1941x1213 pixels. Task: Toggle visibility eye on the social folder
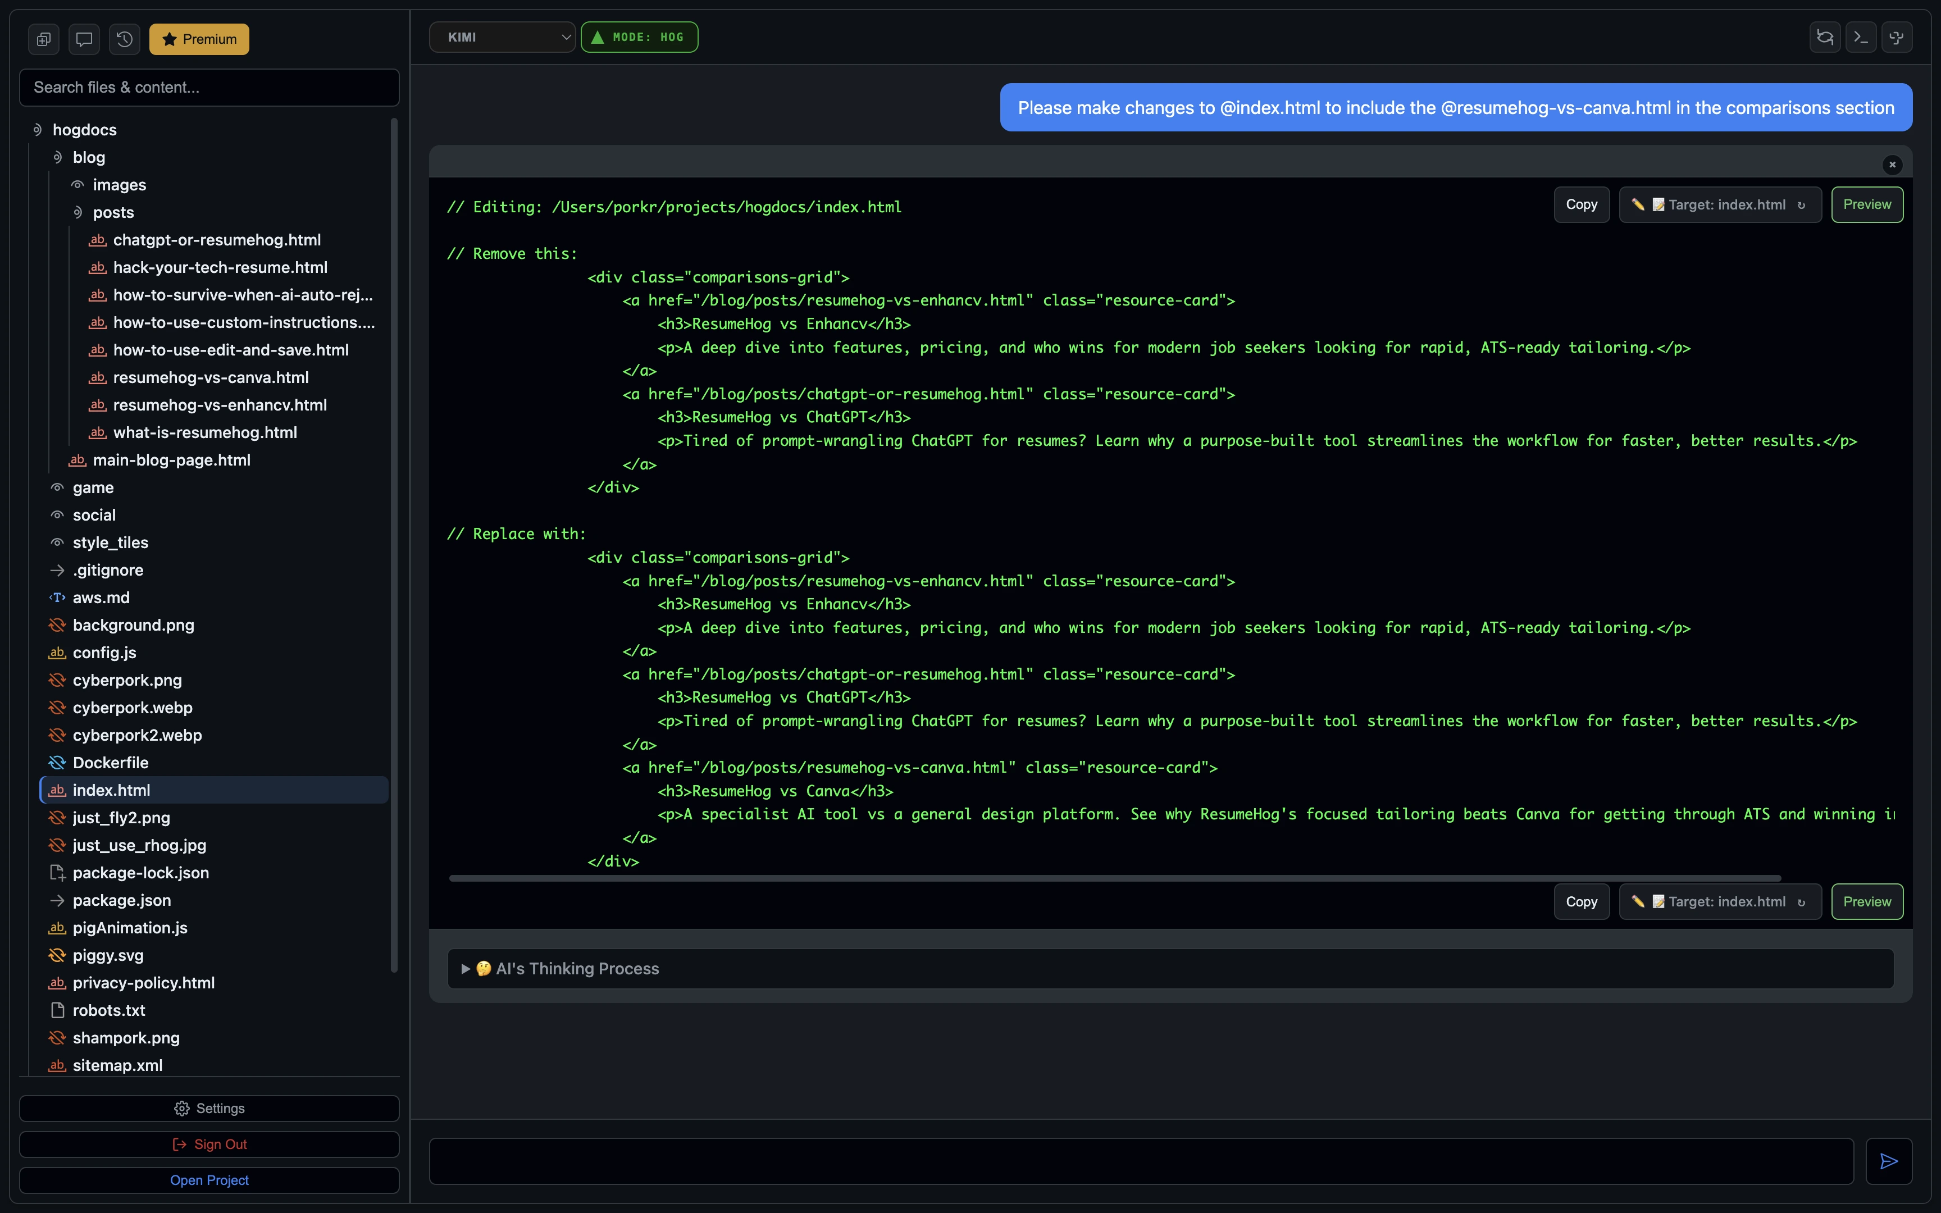(x=57, y=514)
